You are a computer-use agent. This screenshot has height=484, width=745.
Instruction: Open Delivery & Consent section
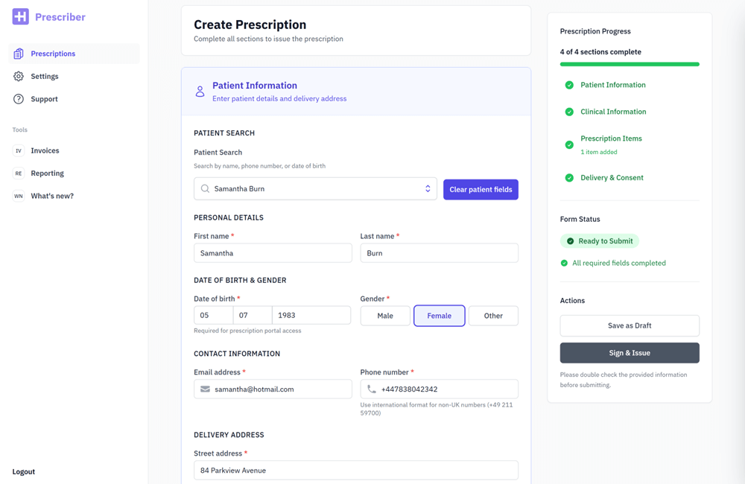pos(612,178)
